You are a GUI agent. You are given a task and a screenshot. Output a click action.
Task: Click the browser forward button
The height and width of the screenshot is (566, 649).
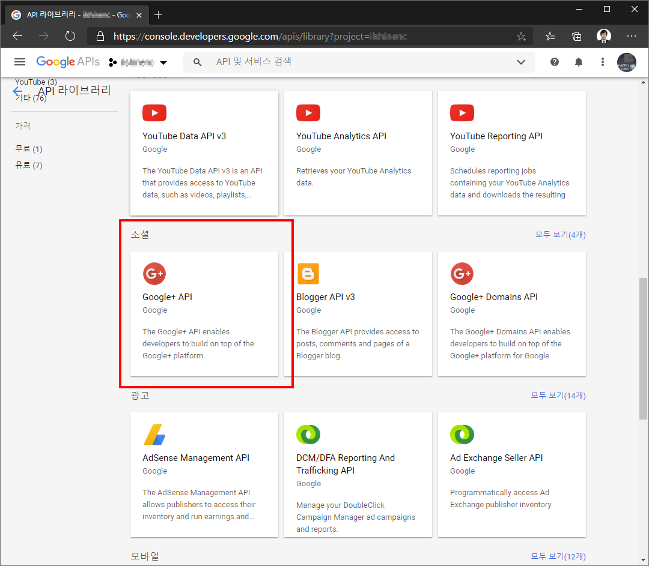tap(43, 36)
